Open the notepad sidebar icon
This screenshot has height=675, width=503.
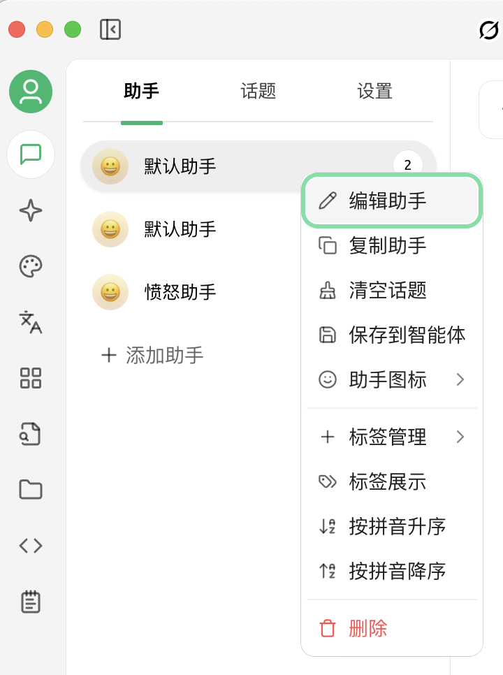(x=31, y=602)
